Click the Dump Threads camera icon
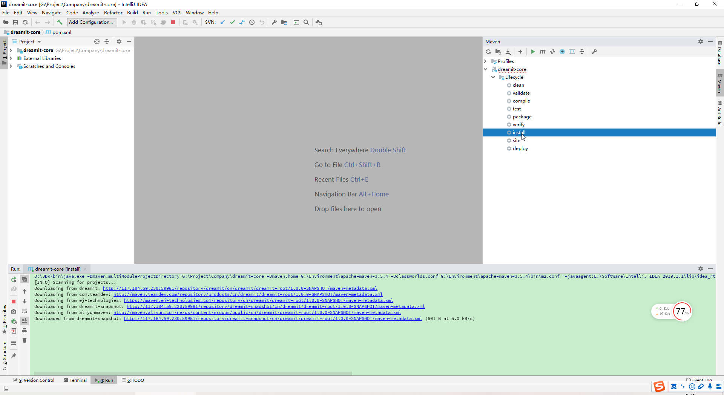 pyautogui.click(x=14, y=311)
